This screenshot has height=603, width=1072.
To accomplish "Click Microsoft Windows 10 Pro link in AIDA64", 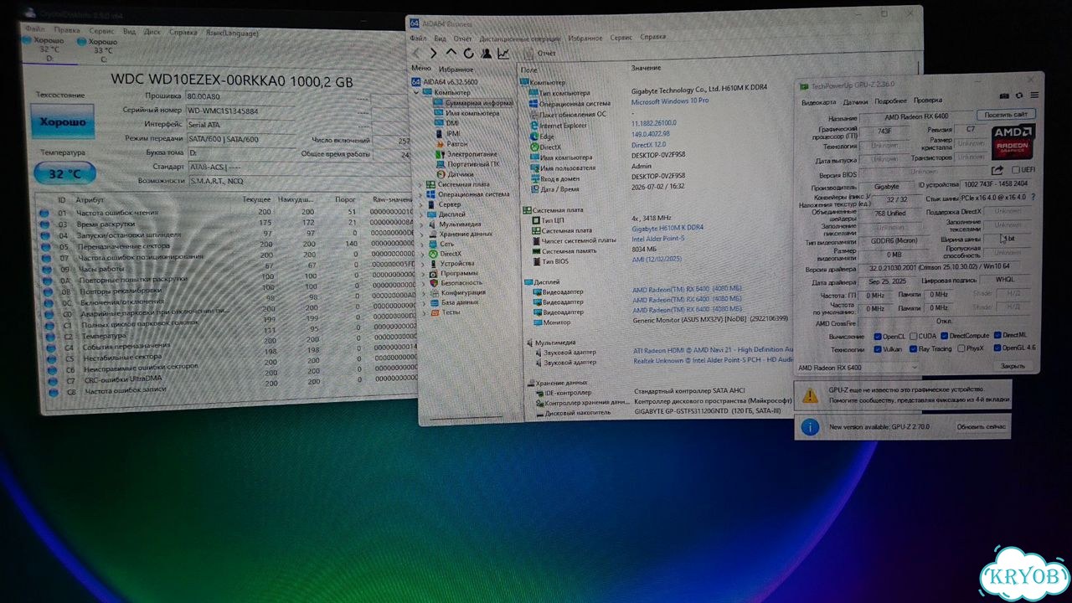I will (x=669, y=100).
